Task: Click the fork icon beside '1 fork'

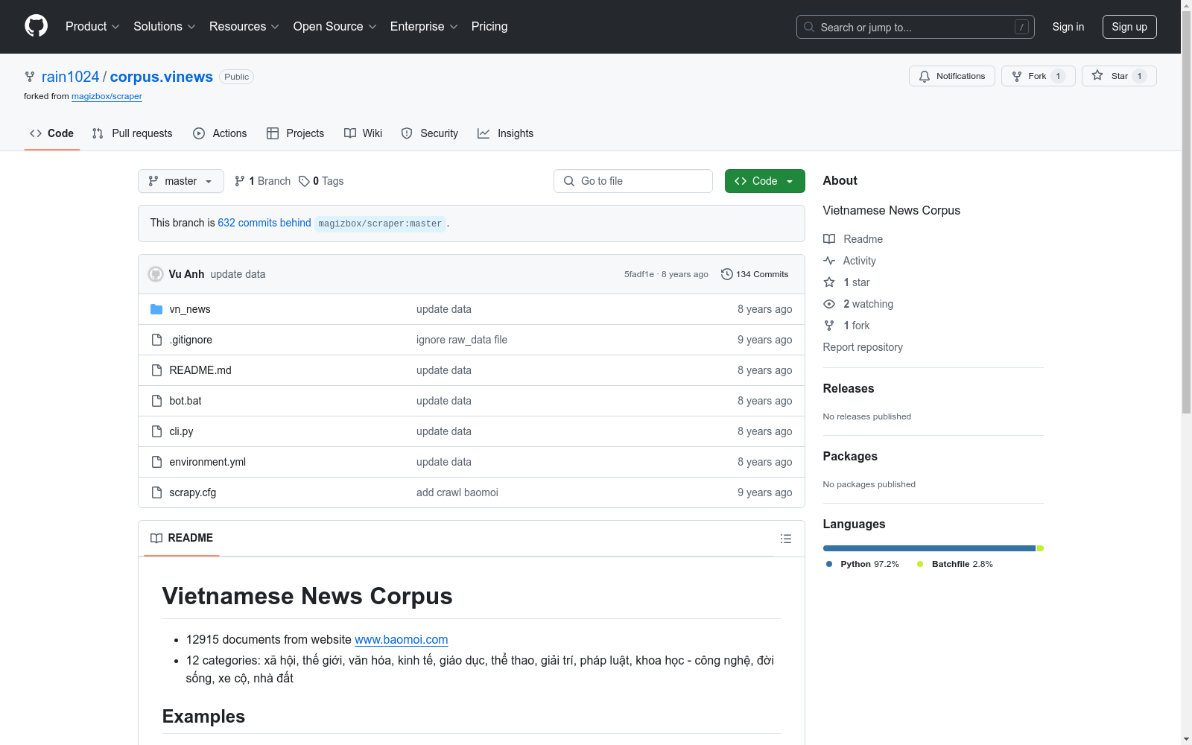Action: click(829, 326)
